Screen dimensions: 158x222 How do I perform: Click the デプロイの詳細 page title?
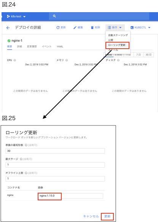28,27
